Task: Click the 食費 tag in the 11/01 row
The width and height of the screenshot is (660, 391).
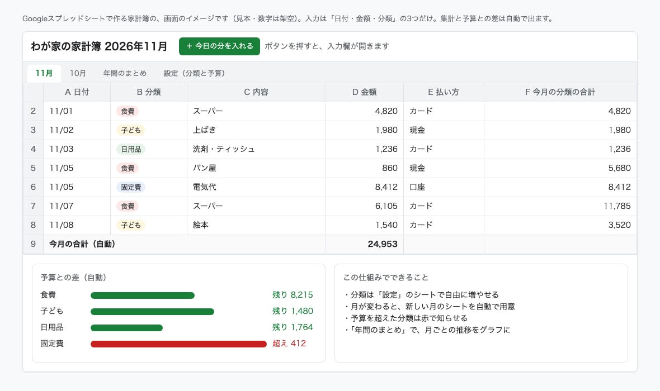Action: [x=128, y=111]
